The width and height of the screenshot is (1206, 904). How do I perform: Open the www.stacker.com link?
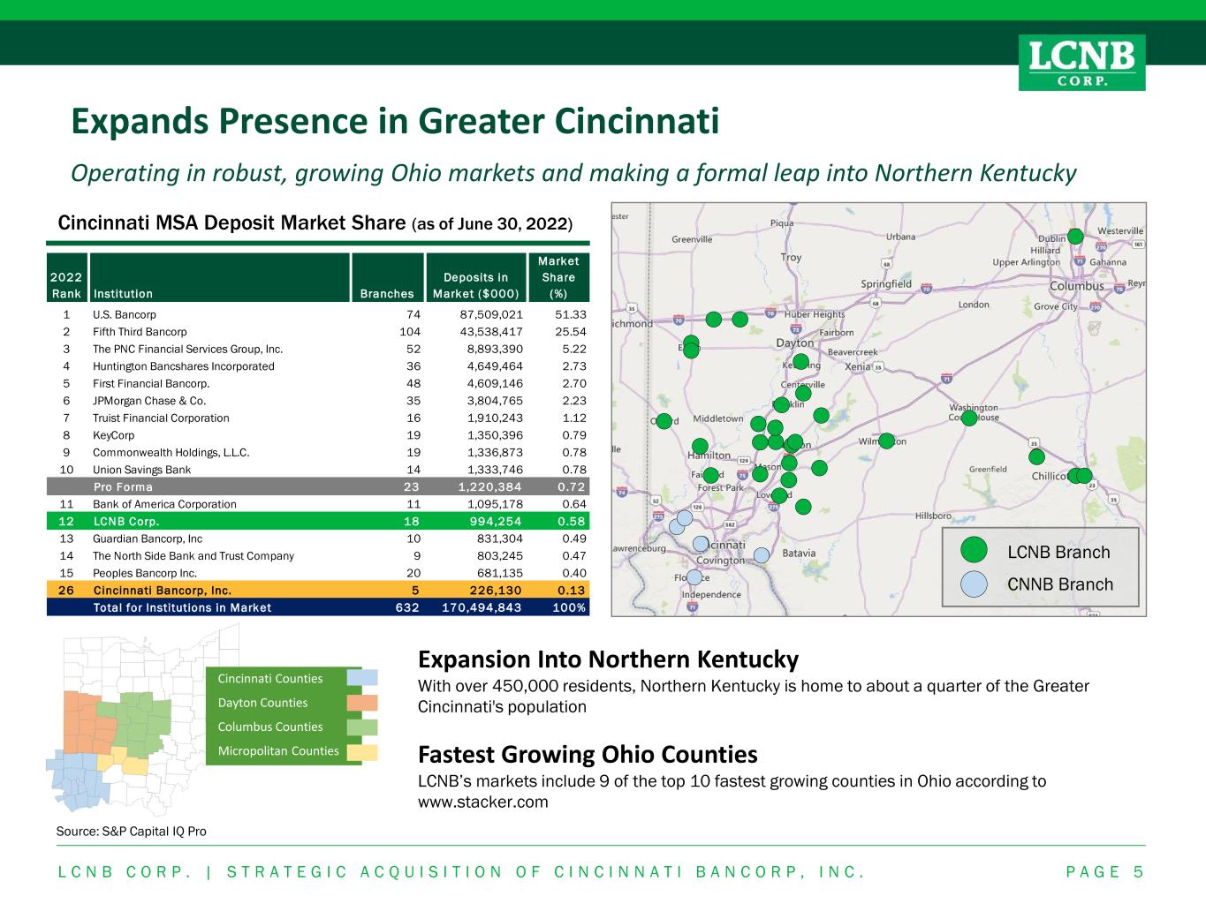[x=482, y=802]
